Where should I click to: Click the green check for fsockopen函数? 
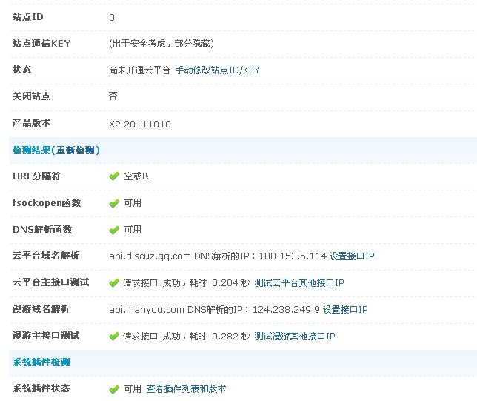(114, 203)
